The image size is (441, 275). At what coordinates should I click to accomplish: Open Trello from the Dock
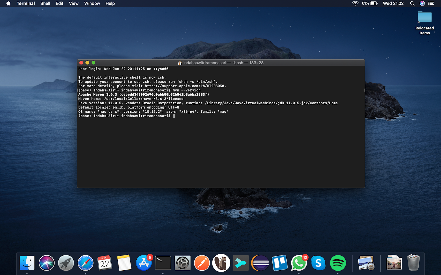click(x=279, y=263)
